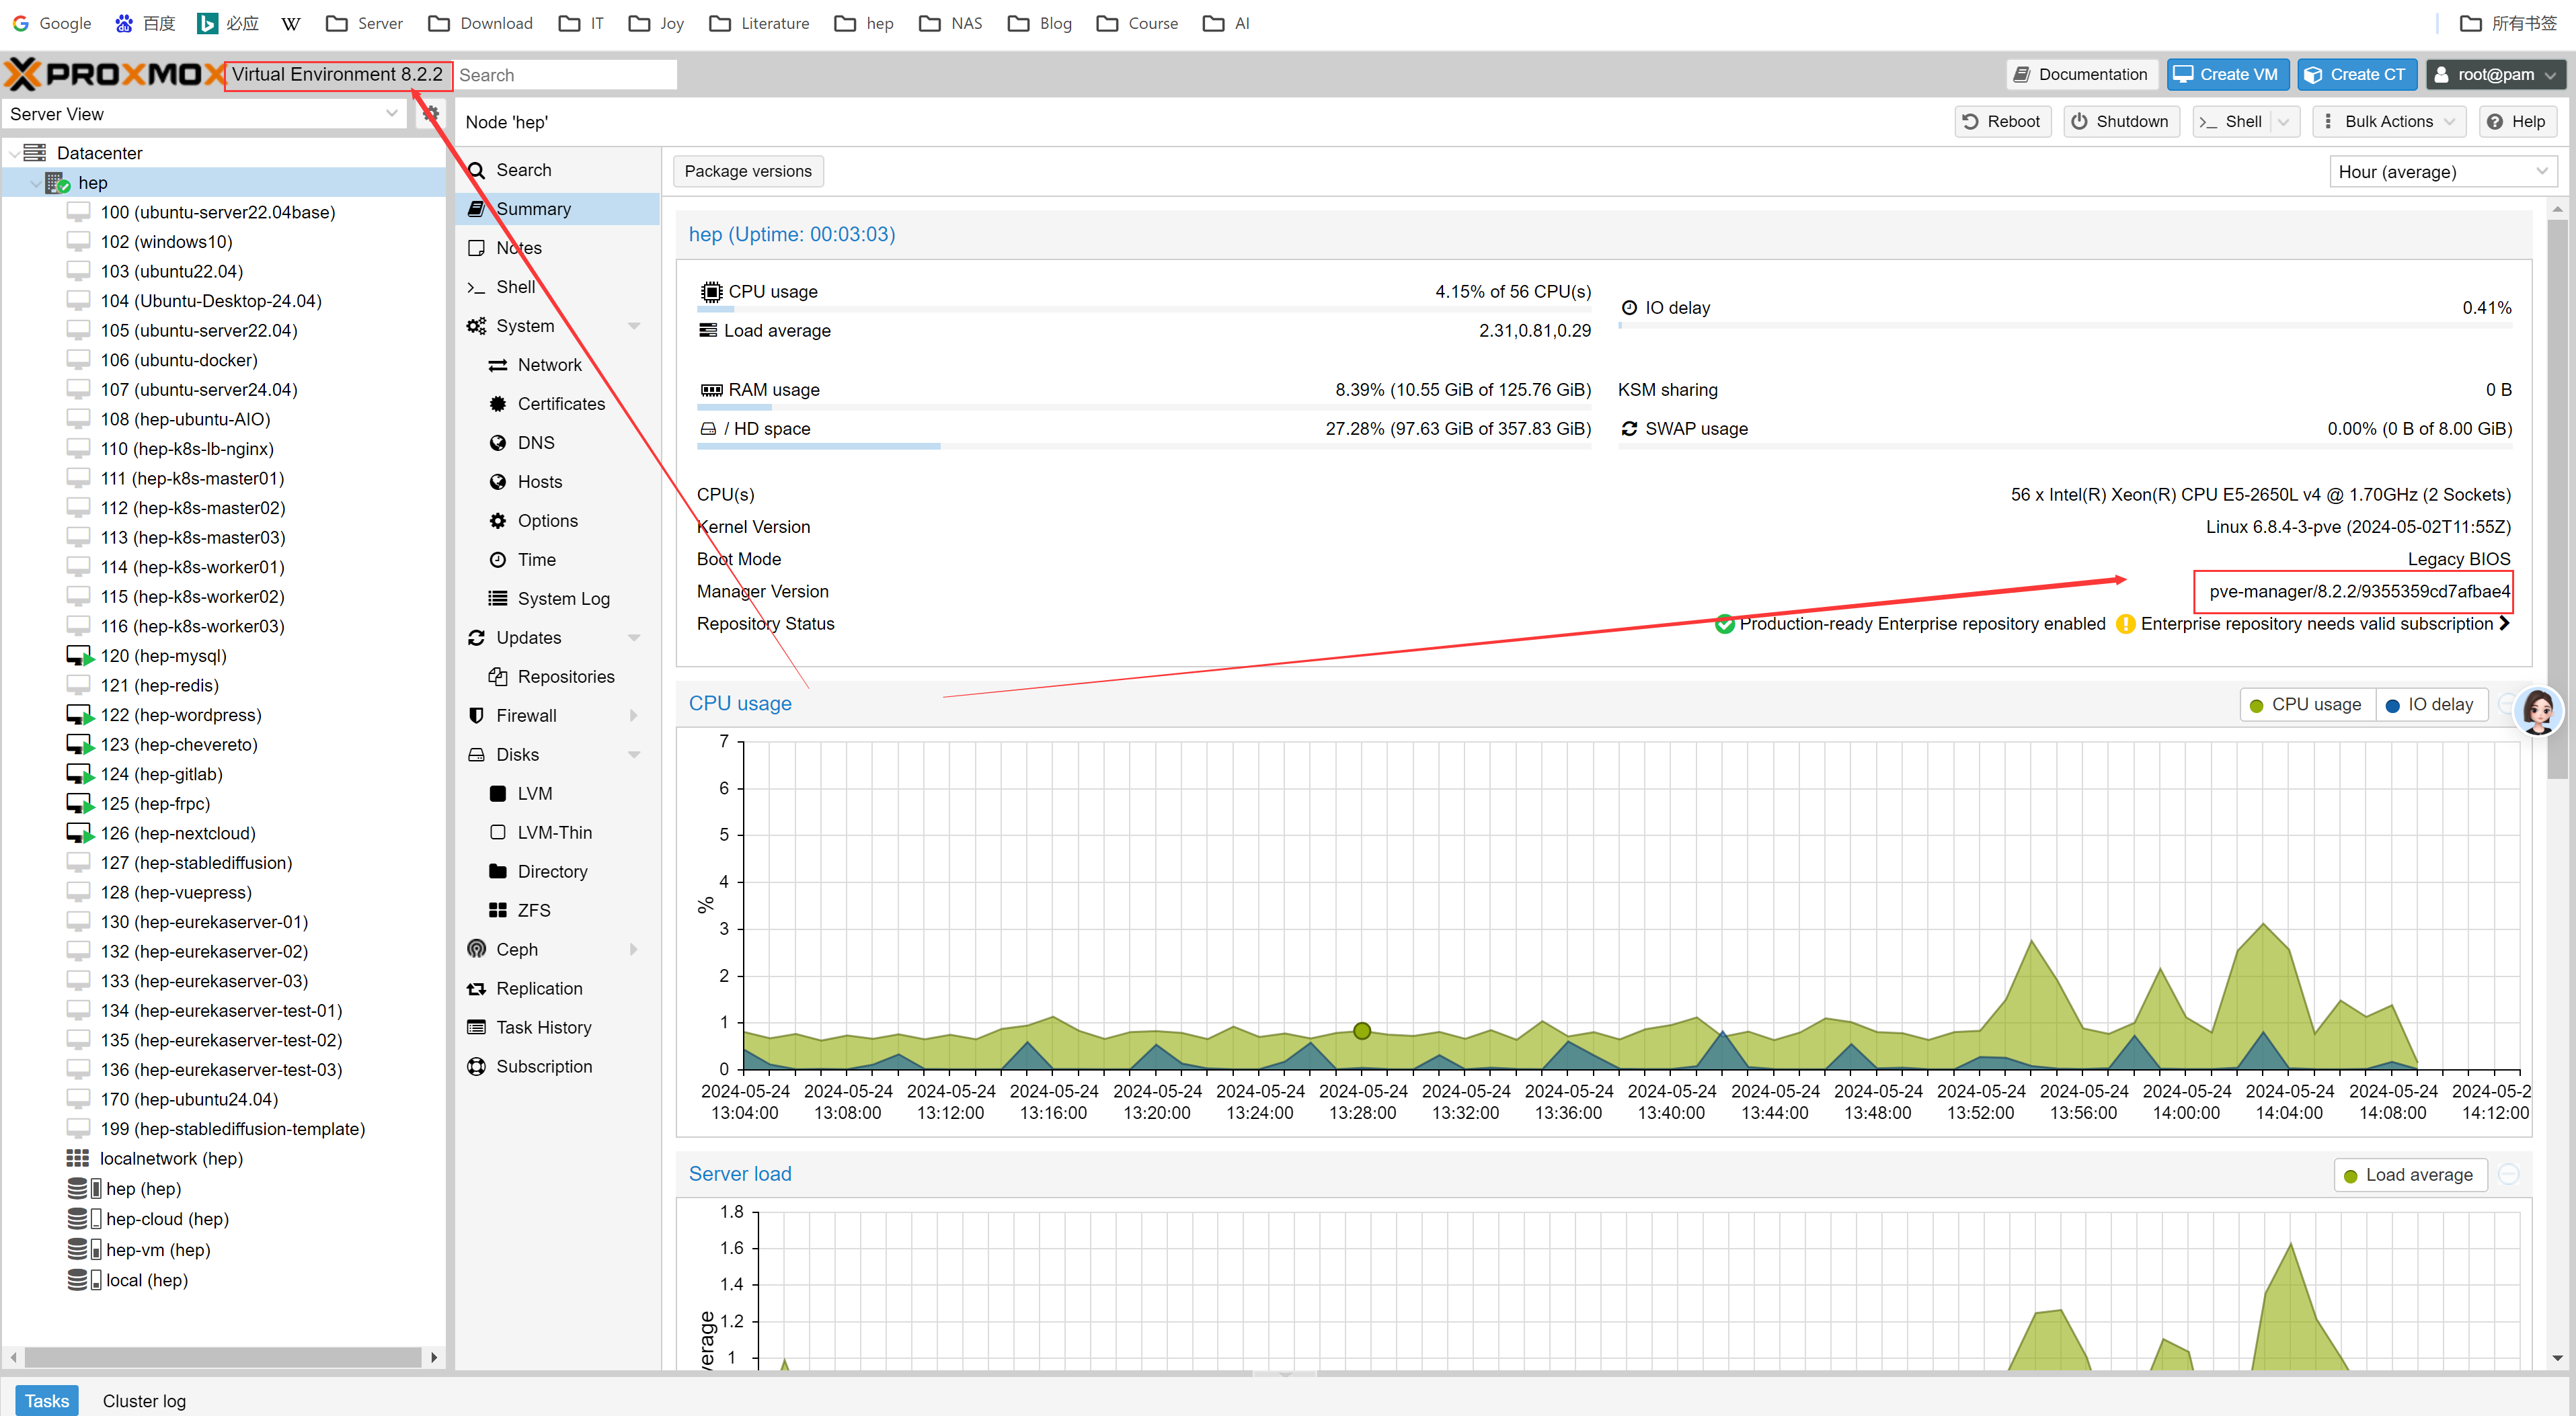Click the Proxmox logo

(x=114, y=74)
